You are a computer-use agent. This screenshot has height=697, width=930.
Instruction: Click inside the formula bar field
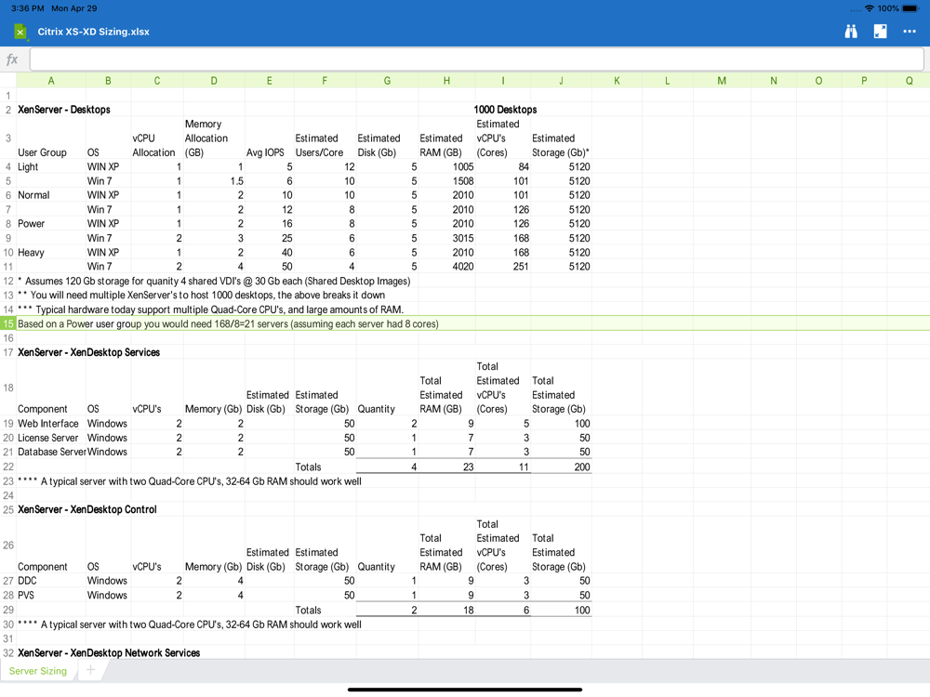pos(476,59)
